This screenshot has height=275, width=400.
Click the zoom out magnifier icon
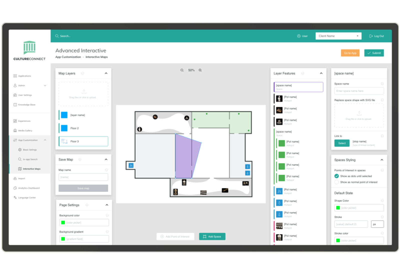(182, 70)
